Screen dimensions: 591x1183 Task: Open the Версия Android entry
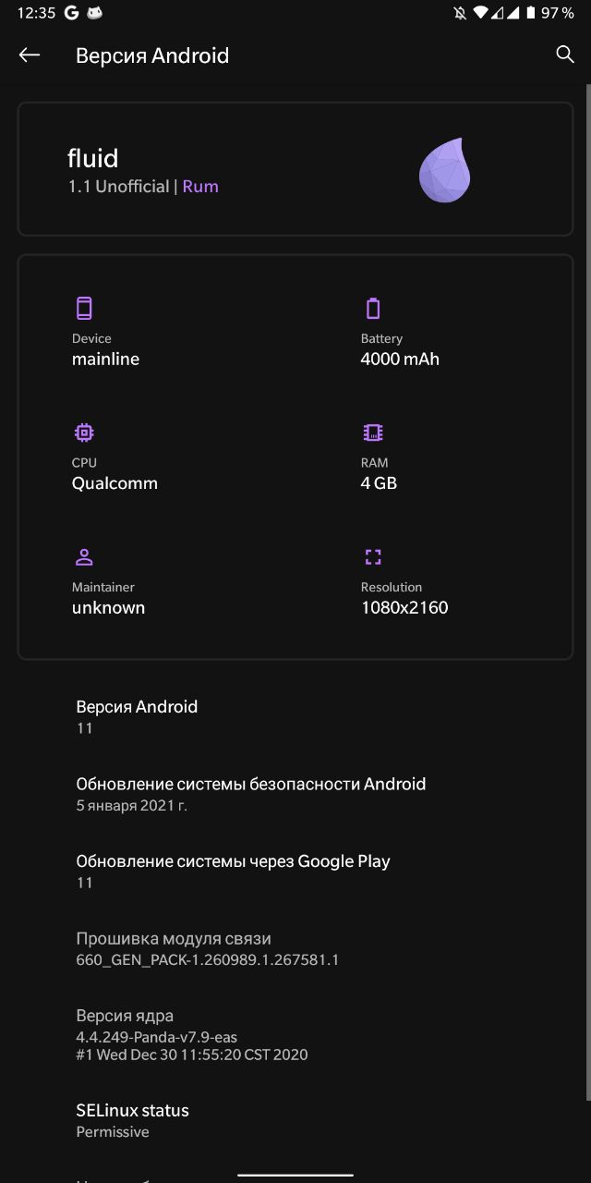(295, 716)
